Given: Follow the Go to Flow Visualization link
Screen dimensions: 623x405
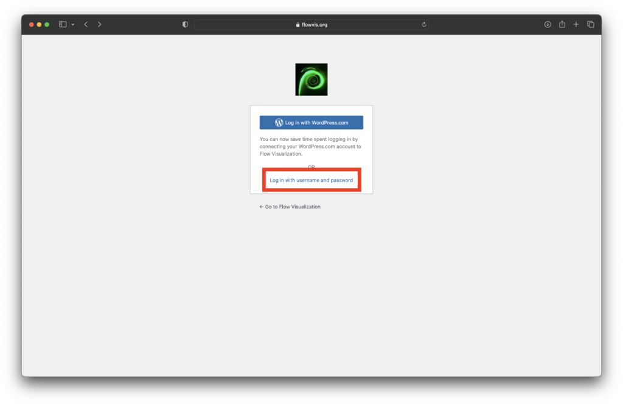Looking at the screenshot, I should click(290, 207).
